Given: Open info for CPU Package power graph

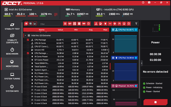Looking at the screenshot, I should point(136,58).
